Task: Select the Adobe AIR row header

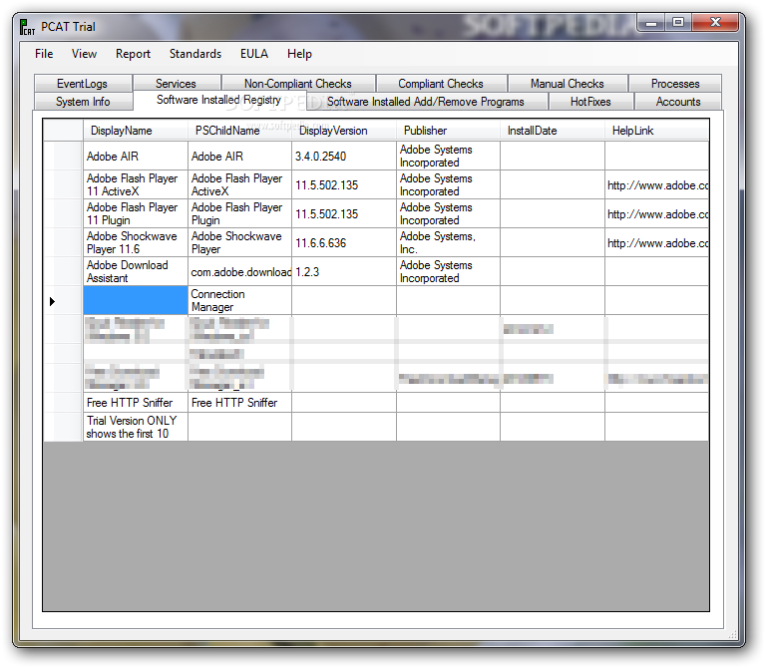Action: (x=63, y=156)
